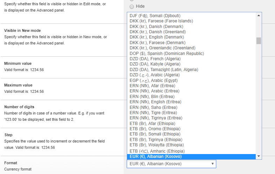This screenshot has height=174, width=275.
Task: Open the Currency format dropdown
Action: 172,164
